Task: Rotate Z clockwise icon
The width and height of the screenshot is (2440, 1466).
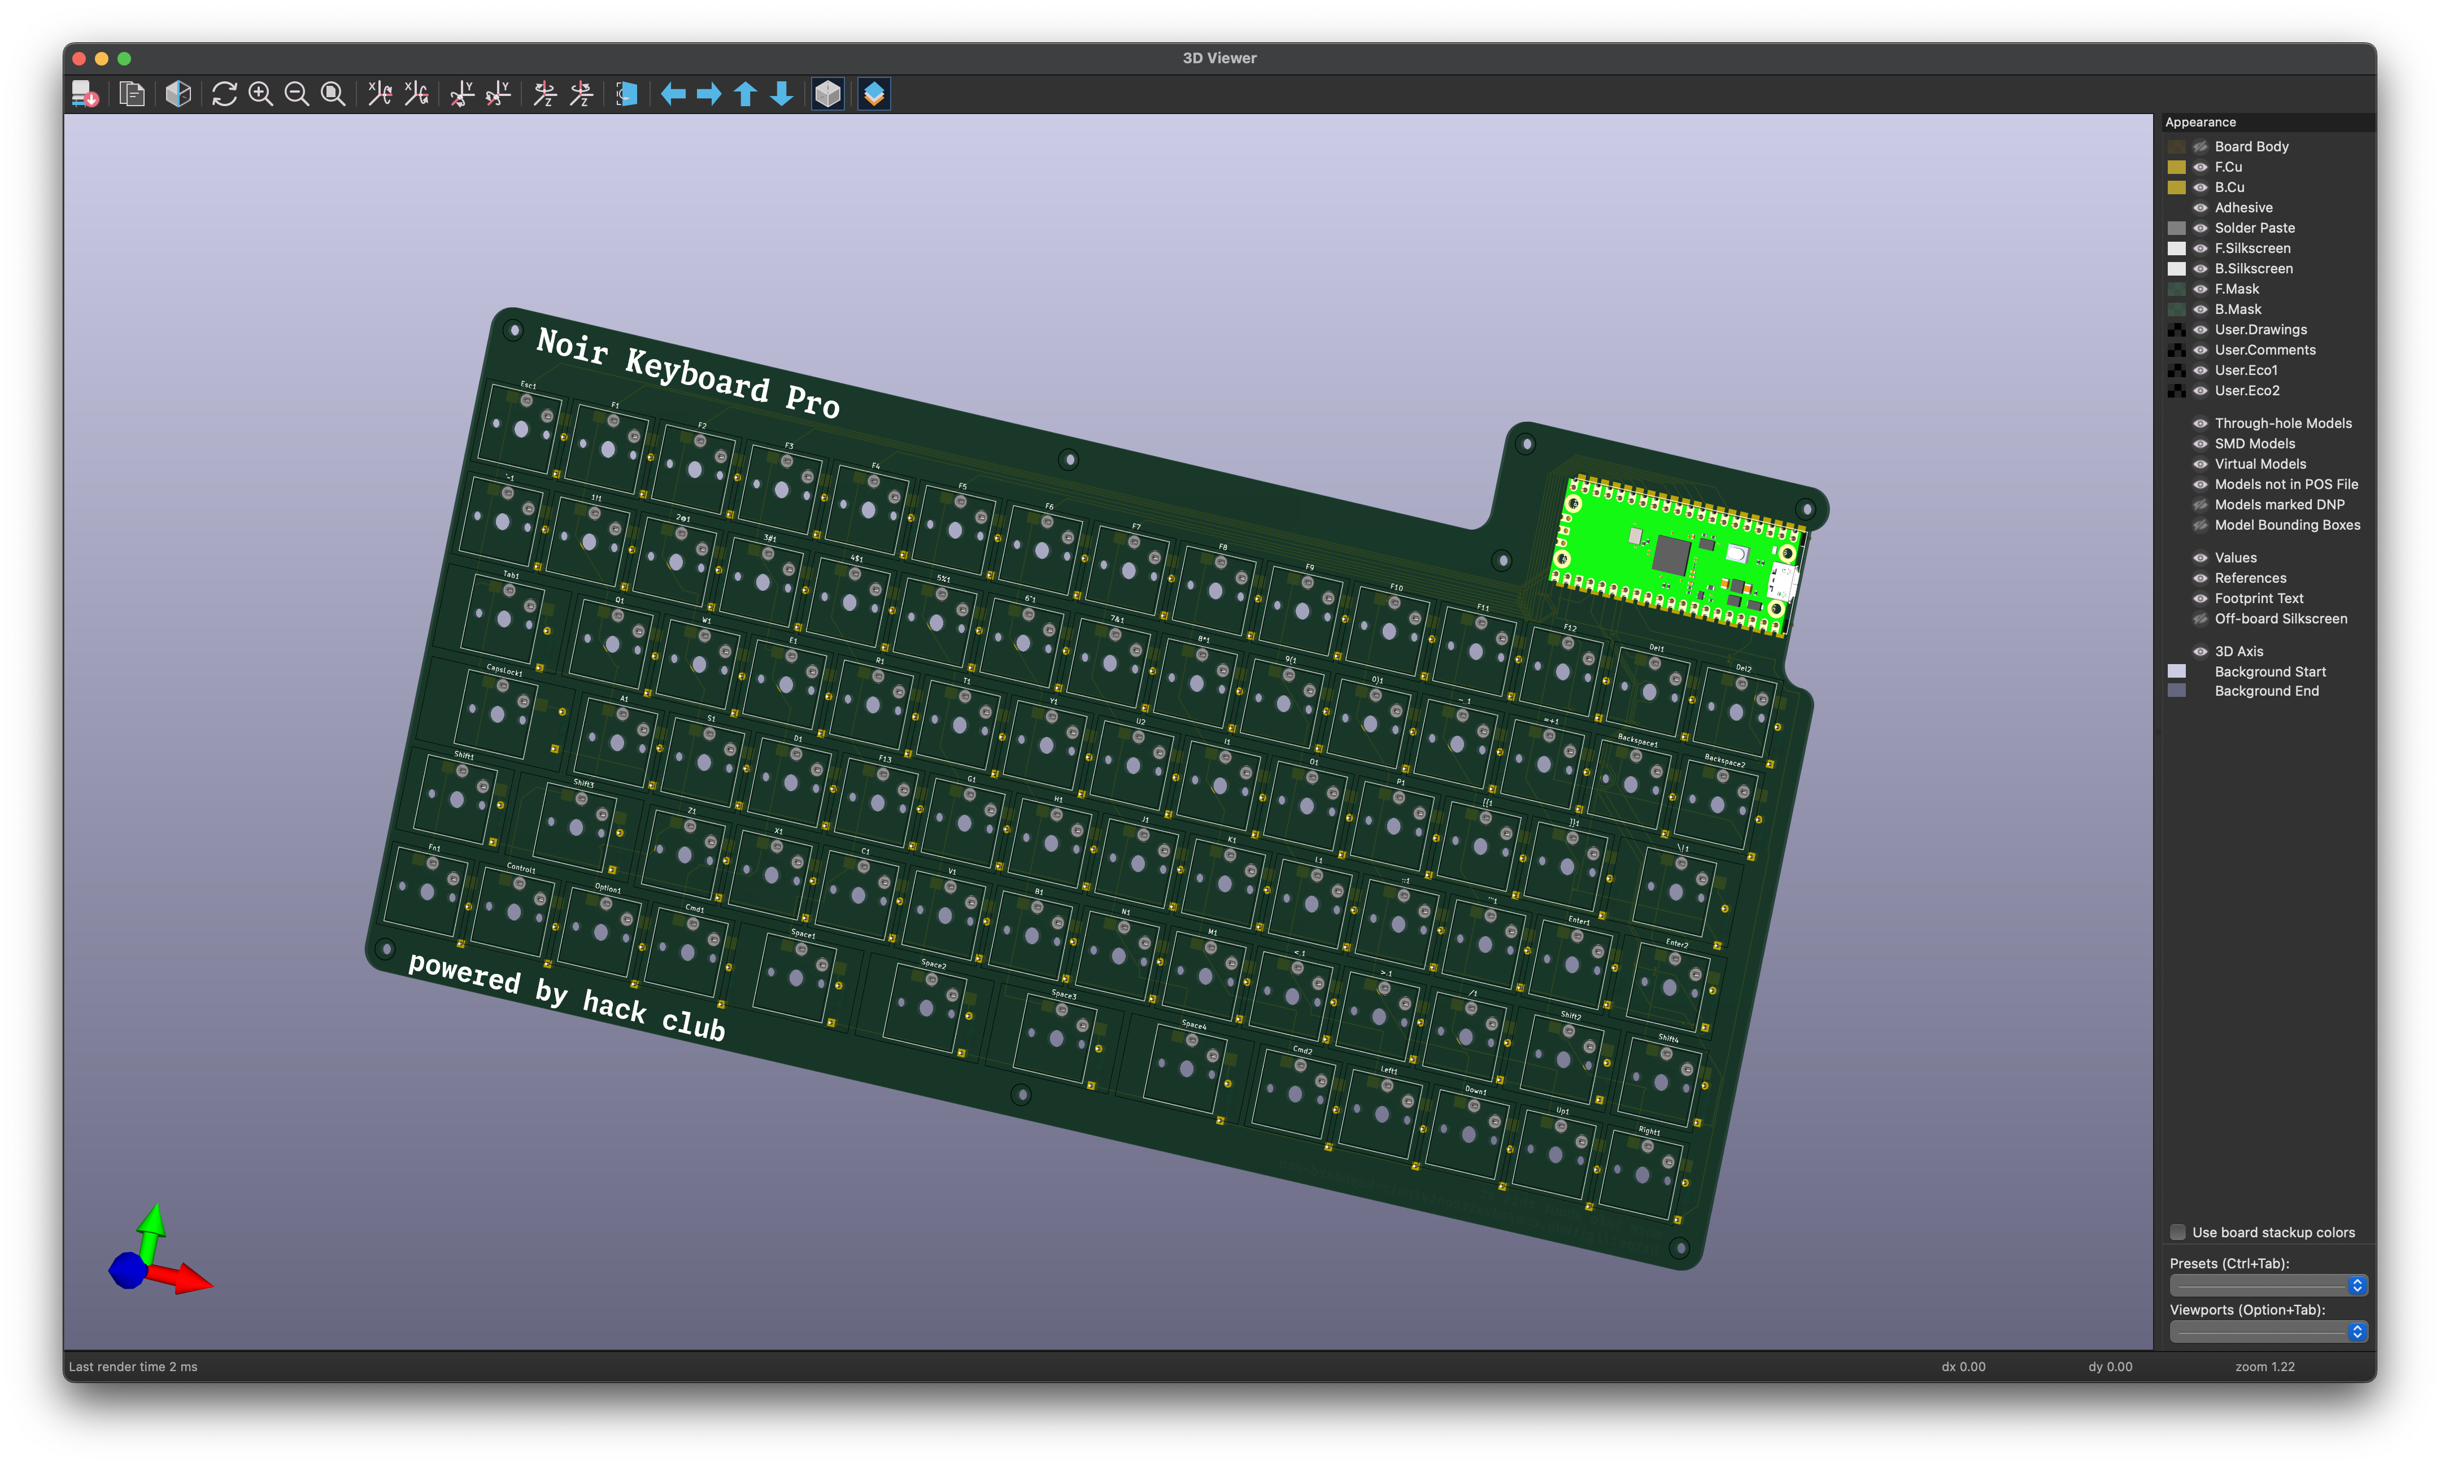Action: (544, 94)
